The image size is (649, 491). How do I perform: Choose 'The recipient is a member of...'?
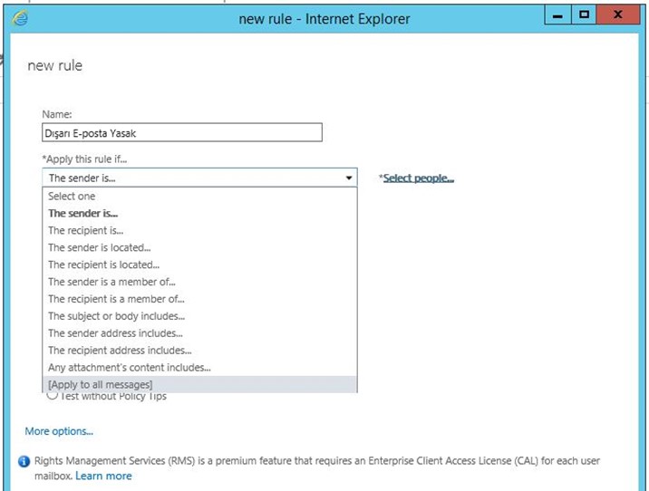click(x=199, y=299)
